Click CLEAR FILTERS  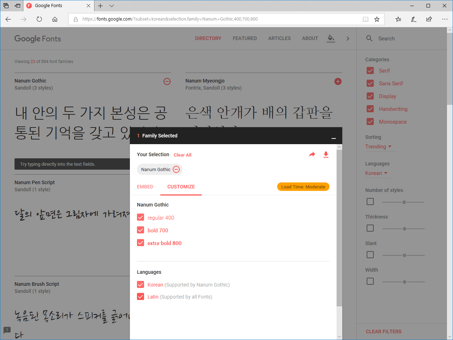coord(384,331)
